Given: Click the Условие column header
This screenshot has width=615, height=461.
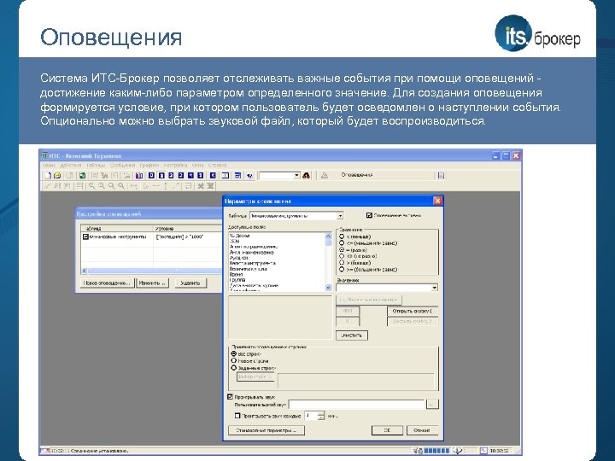Looking at the screenshot, I should [x=187, y=228].
